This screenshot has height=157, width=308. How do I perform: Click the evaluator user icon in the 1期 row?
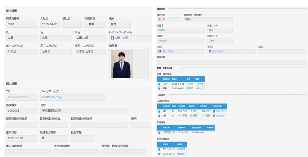tap(214, 111)
